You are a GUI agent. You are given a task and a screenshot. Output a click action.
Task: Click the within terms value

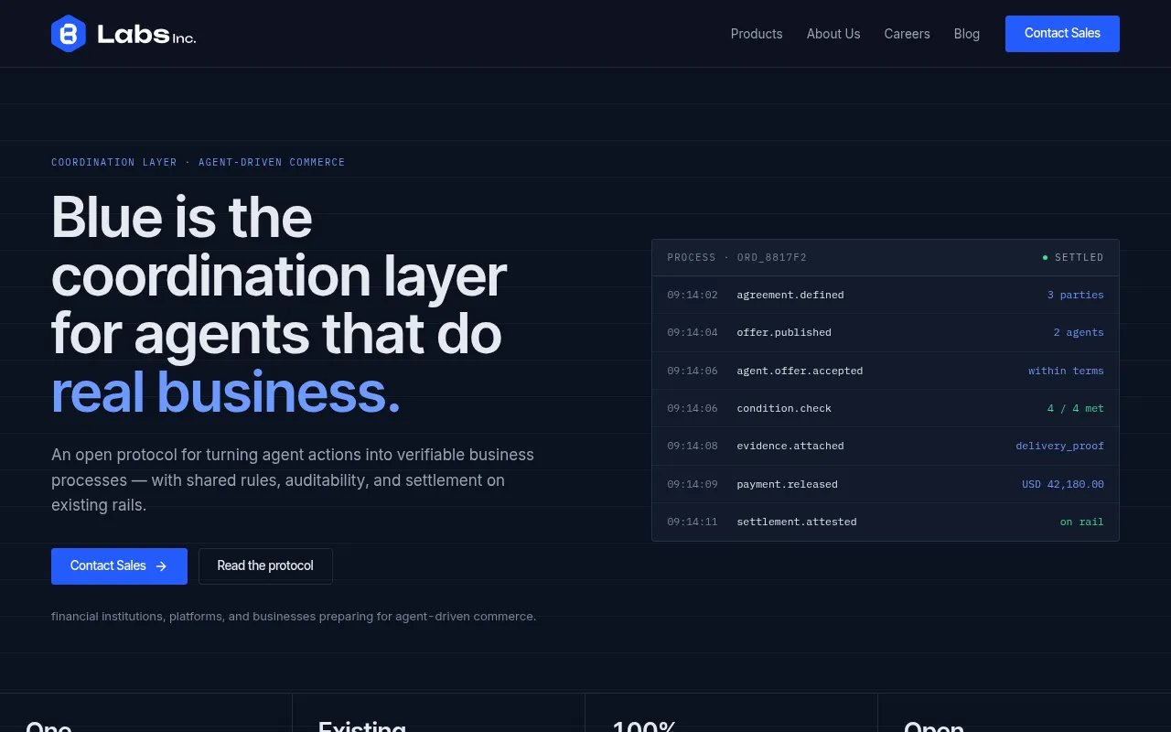[x=1066, y=371]
